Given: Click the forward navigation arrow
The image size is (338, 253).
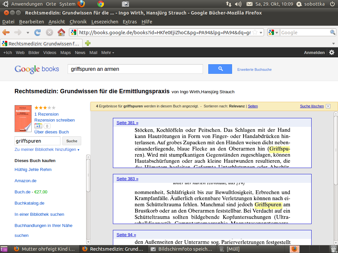Looking at the screenshot, I should [x=18, y=33].
